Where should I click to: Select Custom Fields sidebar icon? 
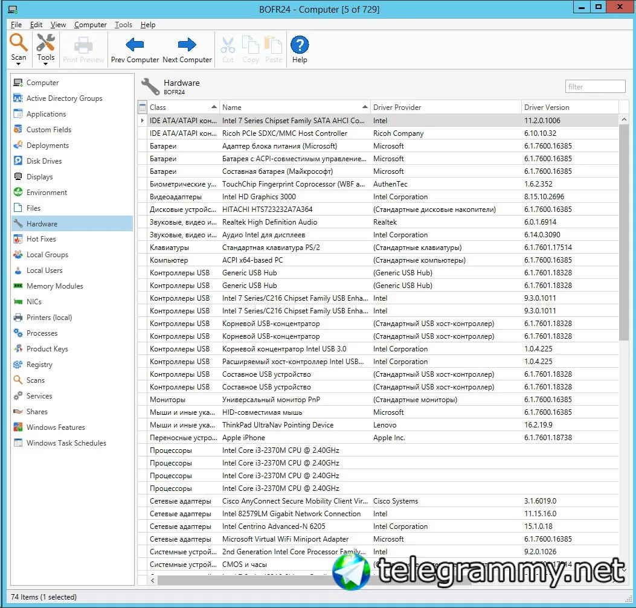(x=18, y=130)
